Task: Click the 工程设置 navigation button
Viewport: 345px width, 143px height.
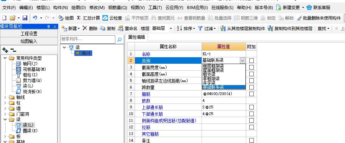Action: 29,34
